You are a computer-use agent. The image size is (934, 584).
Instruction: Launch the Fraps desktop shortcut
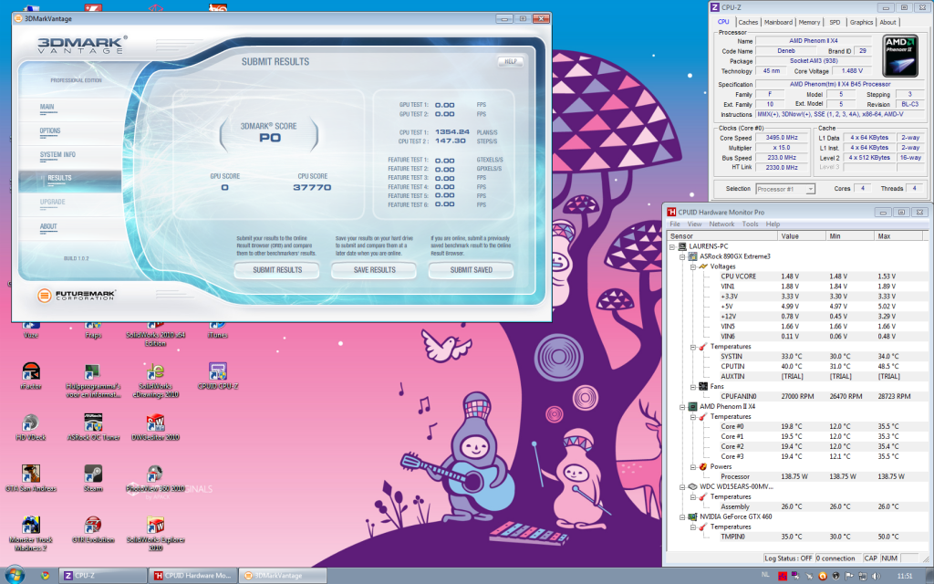(93, 329)
